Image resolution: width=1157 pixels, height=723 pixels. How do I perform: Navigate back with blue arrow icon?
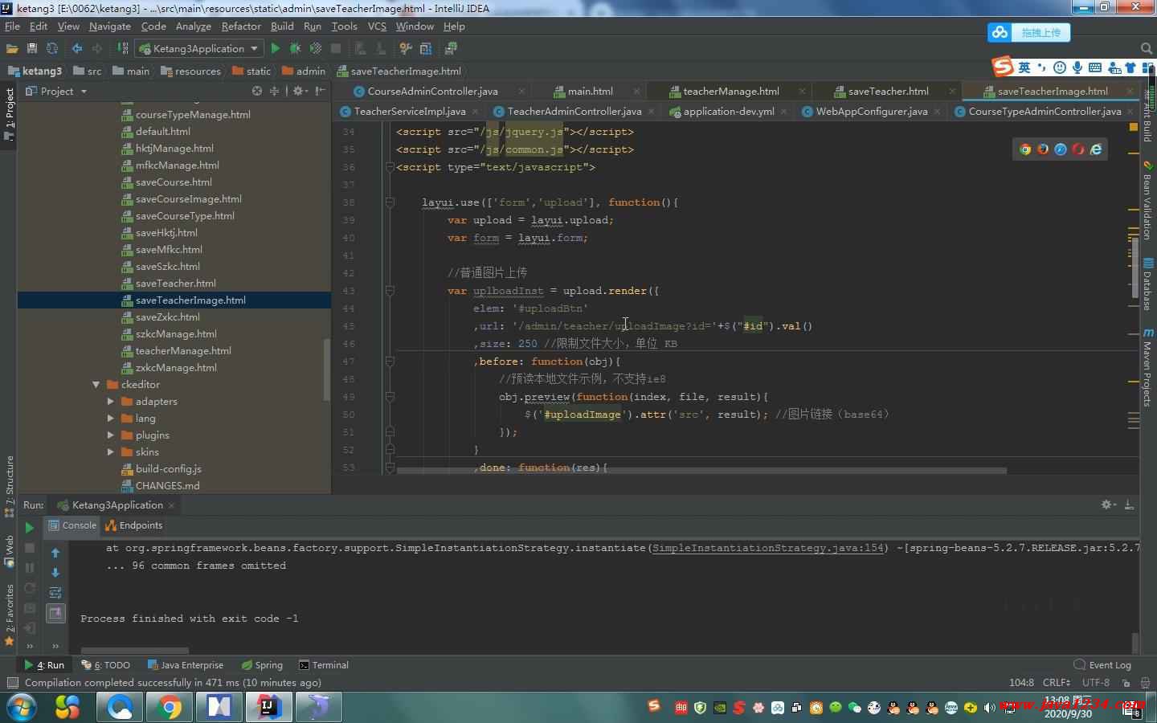tap(77, 49)
